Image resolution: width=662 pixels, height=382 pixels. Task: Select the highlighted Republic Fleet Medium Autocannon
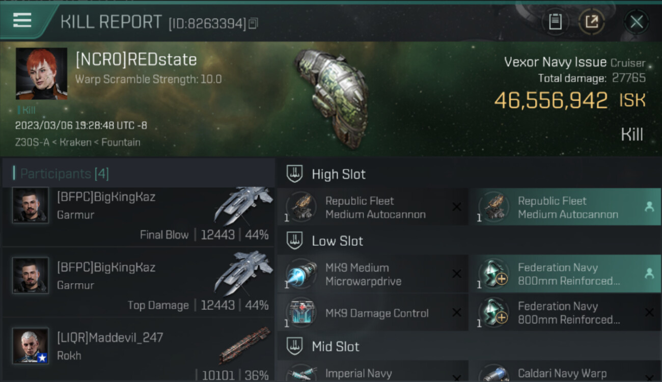(x=565, y=207)
